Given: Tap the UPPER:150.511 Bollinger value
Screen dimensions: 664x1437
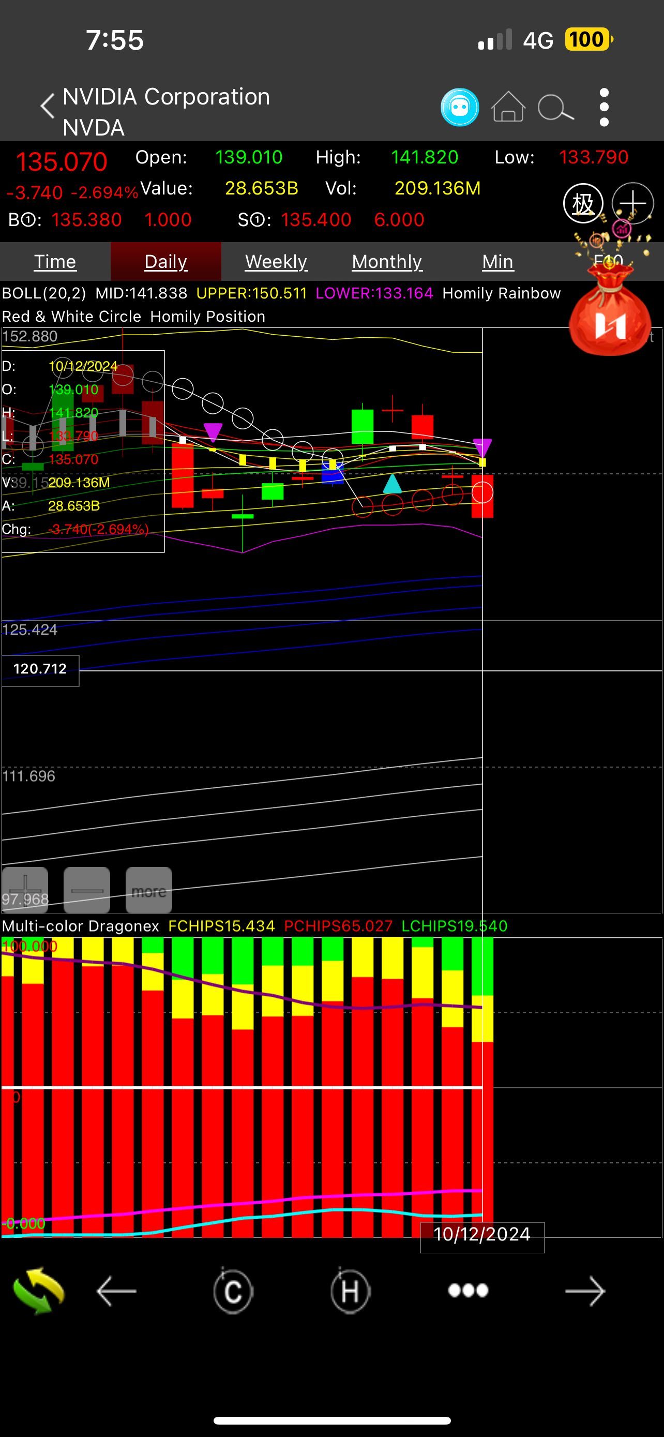Looking at the screenshot, I should tap(251, 293).
